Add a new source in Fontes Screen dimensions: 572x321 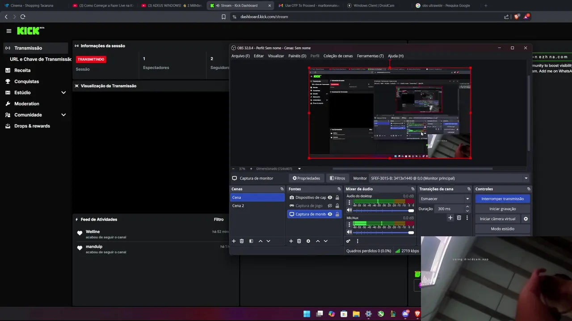tap(291, 241)
